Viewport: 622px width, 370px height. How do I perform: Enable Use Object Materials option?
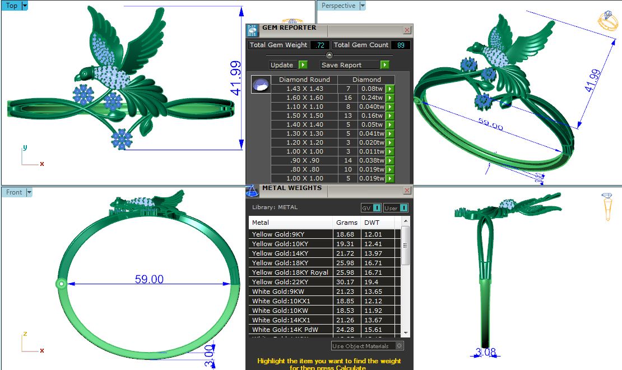pyautogui.click(x=399, y=346)
